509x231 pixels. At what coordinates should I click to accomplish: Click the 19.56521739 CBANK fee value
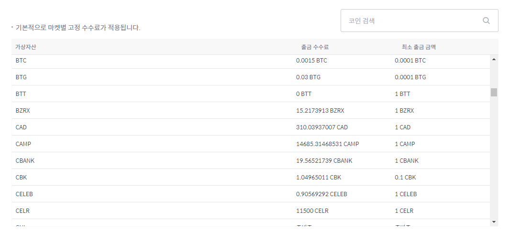[324, 161]
